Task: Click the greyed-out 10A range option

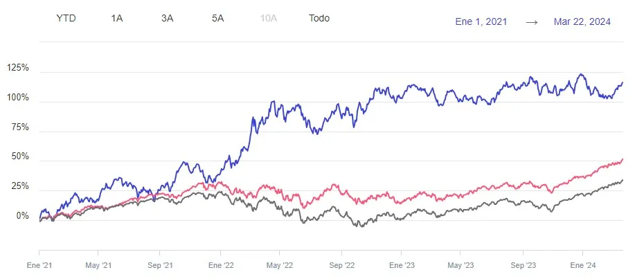Action: [x=268, y=19]
